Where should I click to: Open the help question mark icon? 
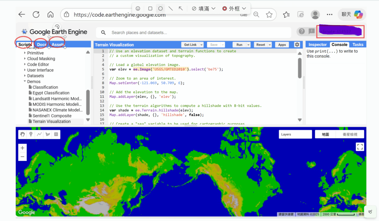point(302,31)
